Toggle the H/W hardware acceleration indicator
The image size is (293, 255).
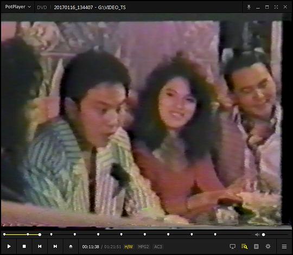coord(129,247)
